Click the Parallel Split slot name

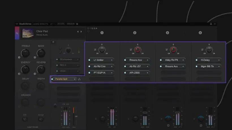(x=61, y=79)
